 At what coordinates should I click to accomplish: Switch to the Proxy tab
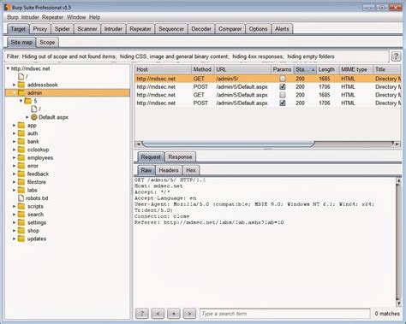(x=40, y=29)
